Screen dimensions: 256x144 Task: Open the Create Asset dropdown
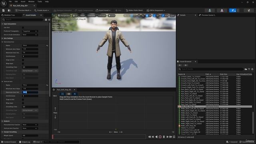pos(42,10)
